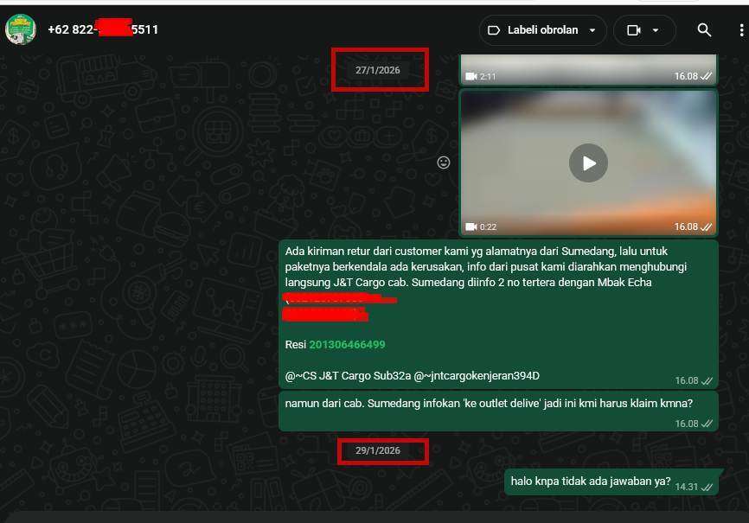Select the message 'halo knpa tidak ada jawaban ya?'
The height and width of the screenshot is (523, 749).
pyautogui.click(x=590, y=482)
